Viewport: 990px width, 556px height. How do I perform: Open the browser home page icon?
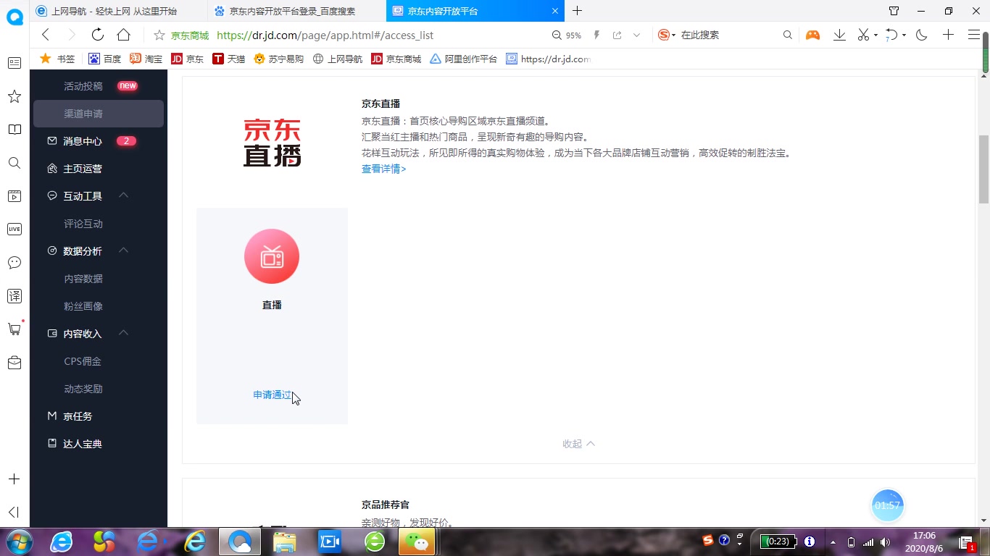123,35
